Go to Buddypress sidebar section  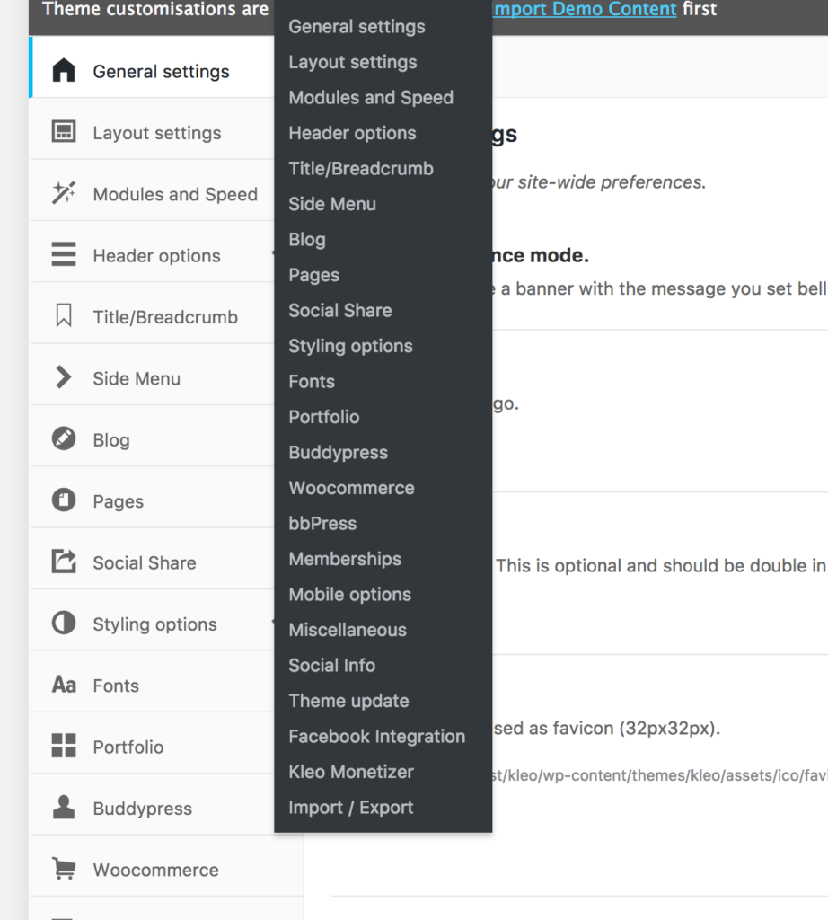(152, 804)
